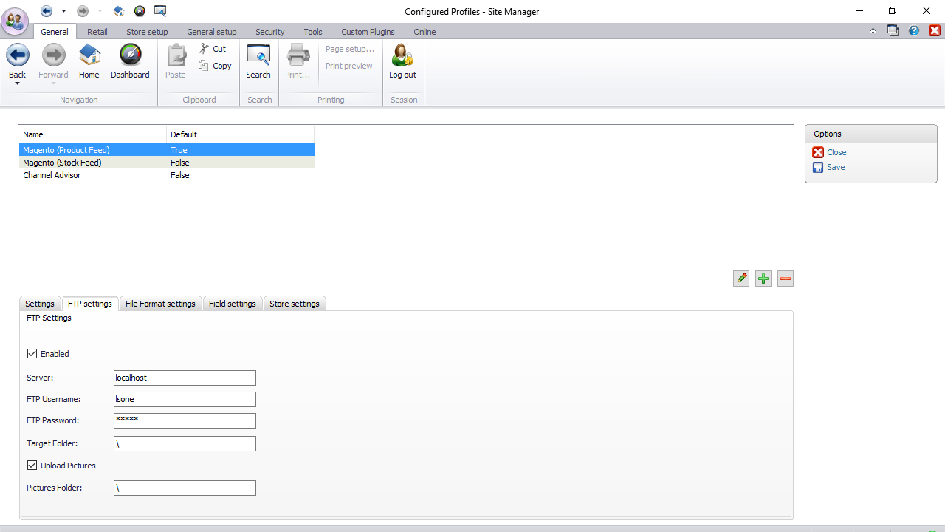Click the pencil edit profile button
The image size is (945, 532).
[741, 279]
